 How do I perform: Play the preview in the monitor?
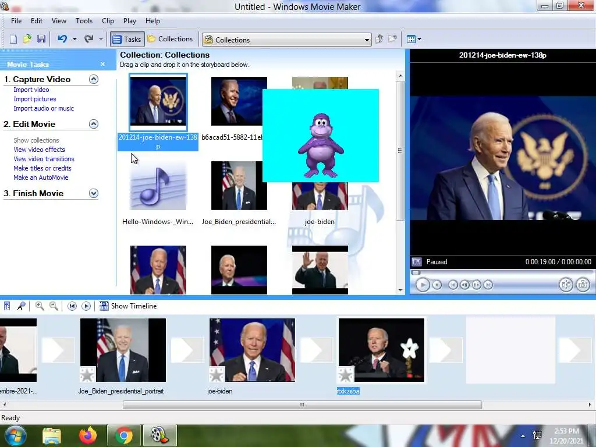[423, 285]
